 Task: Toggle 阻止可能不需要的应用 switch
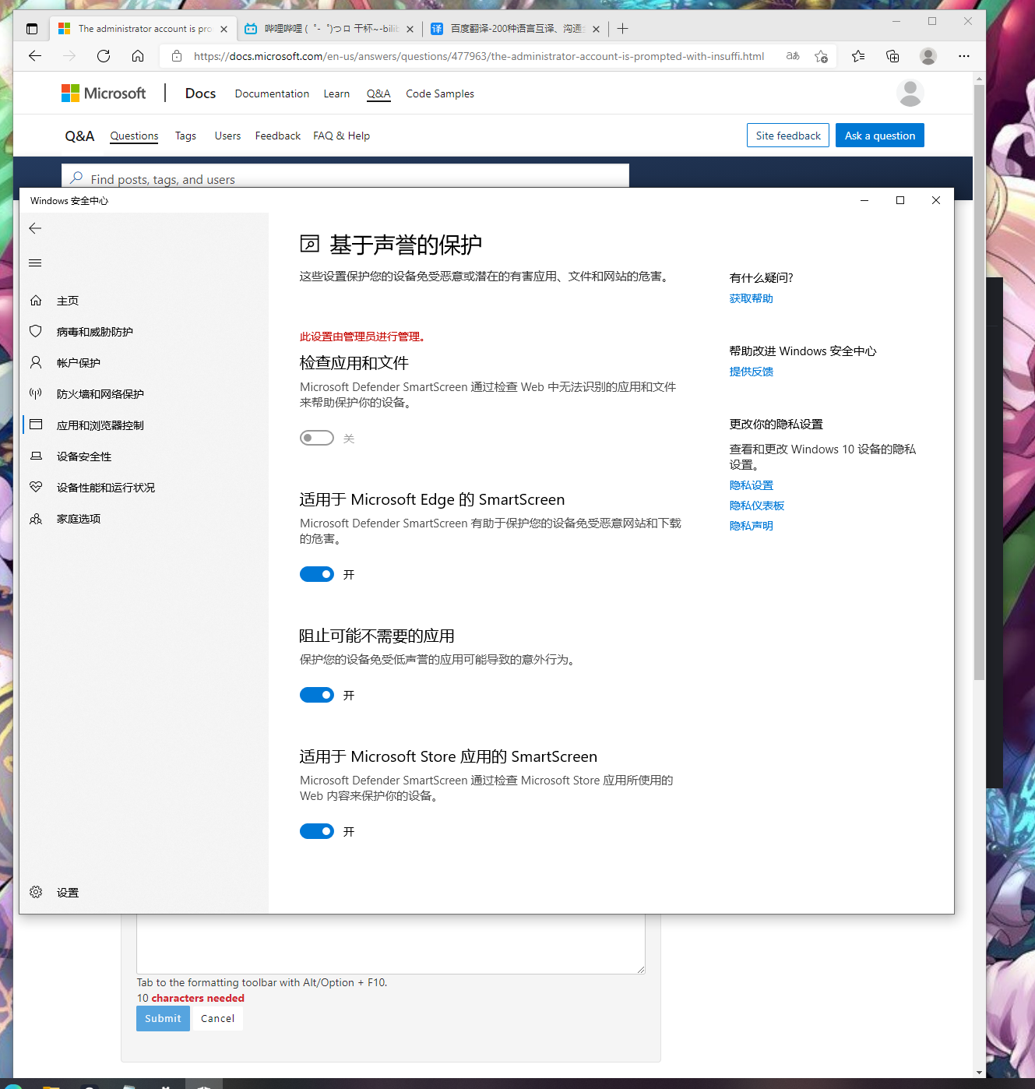317,695
